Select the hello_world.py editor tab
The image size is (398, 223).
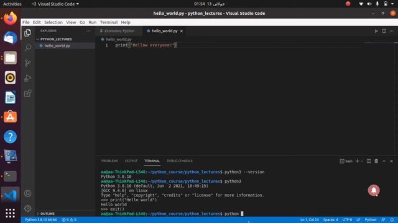(164, 31)
